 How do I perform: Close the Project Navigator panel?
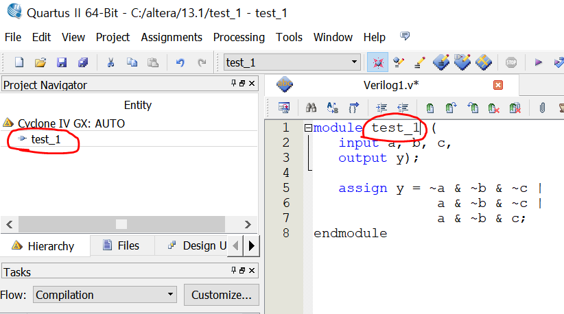click(252, 84)
